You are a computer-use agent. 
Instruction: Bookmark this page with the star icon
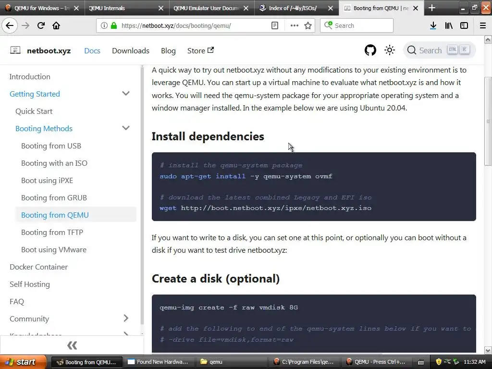click(308, 25)
